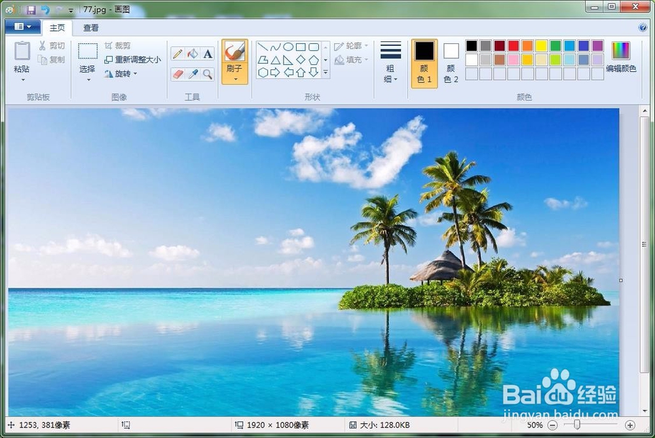Screen dimensions: 655x438
Task: Click the Brush (刷子) tool icon
Action: point(234,51)
